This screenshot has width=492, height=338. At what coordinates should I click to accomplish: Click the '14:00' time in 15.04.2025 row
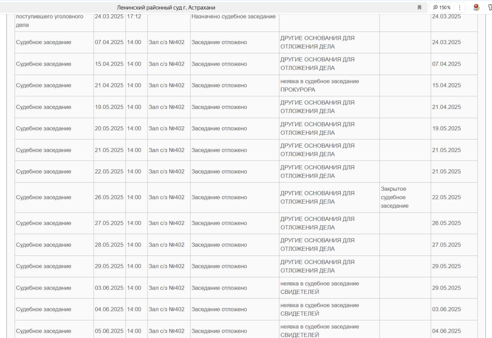(x=134, y=64)
